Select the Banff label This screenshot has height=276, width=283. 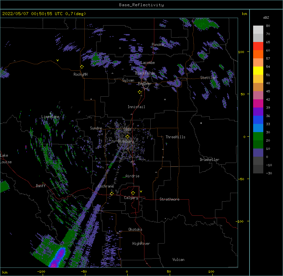click(x=41, y=186)
